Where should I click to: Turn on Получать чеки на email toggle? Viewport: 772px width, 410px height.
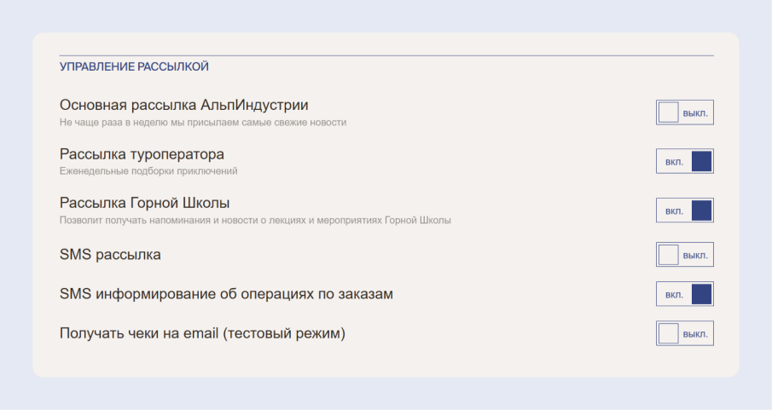pos(684,333)
